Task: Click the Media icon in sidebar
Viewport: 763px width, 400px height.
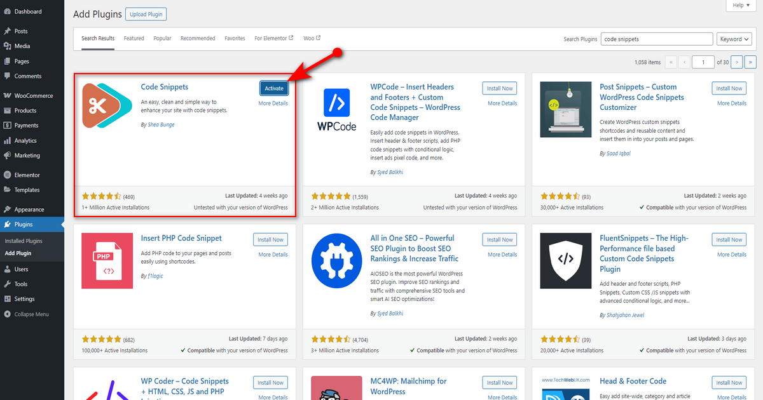Action: pos(7,46)
